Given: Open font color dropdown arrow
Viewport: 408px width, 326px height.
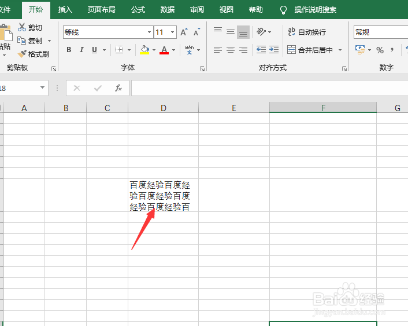Looking at the screenshot, I should 173,50.
